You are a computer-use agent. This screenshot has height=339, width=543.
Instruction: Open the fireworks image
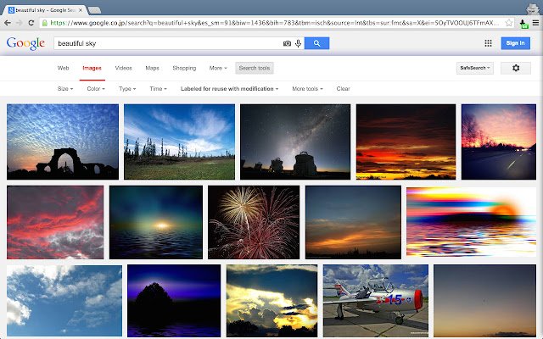pyautogui.click(x=254, y=222)
